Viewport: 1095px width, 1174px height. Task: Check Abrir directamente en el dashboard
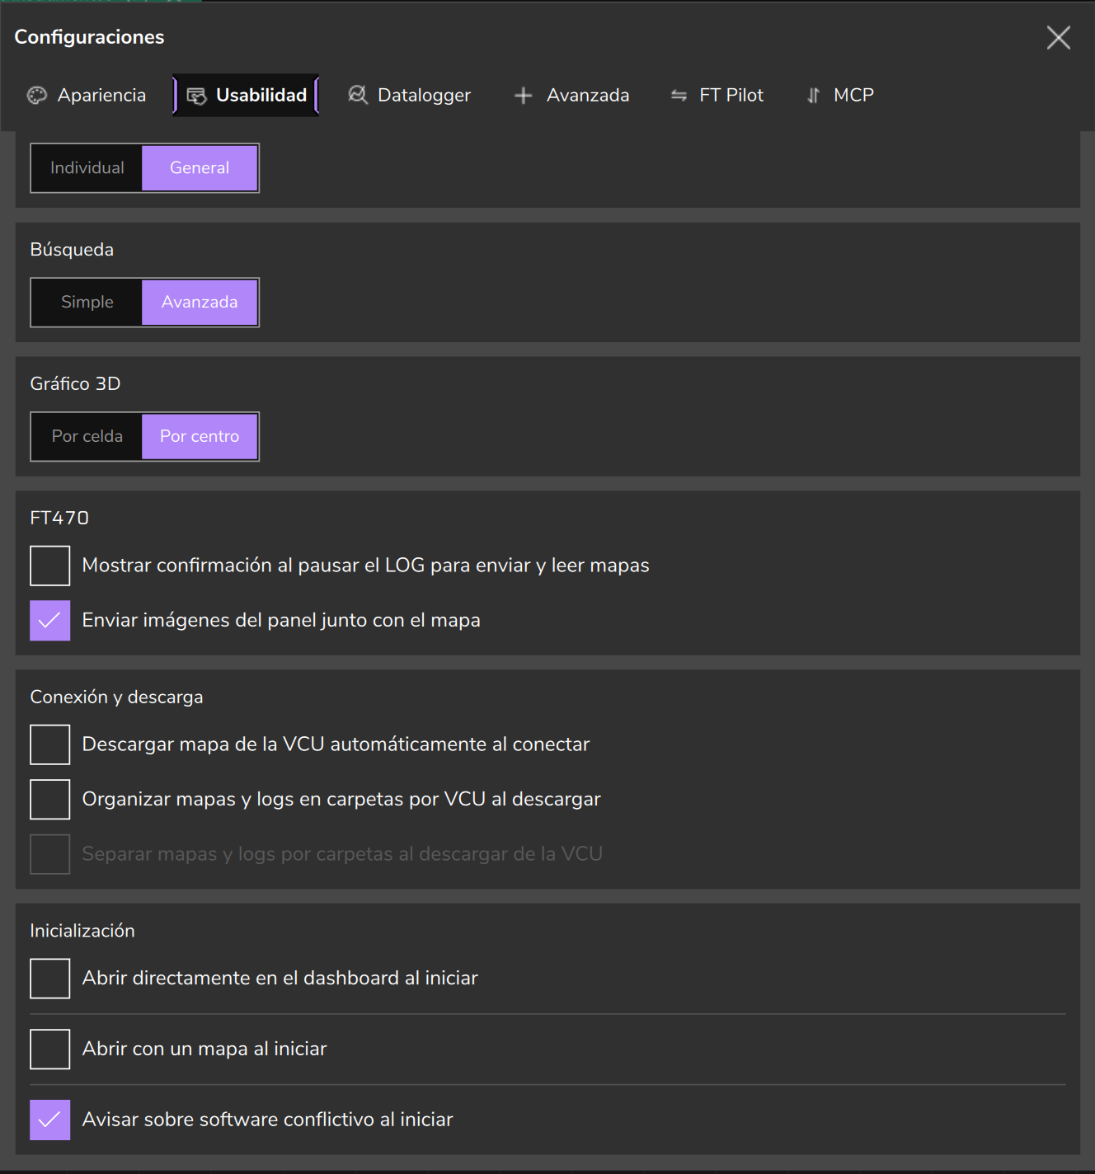pos(50,979)
